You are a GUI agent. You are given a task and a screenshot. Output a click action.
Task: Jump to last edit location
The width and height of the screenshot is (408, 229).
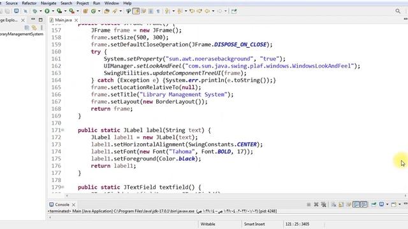coord(192,11)
